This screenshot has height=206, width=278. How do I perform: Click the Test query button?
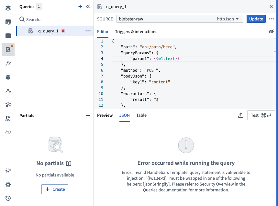[x=261, y=115]
